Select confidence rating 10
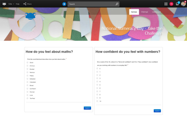Image resolution: width=187 pixels, height=117 pixels. 97,101
